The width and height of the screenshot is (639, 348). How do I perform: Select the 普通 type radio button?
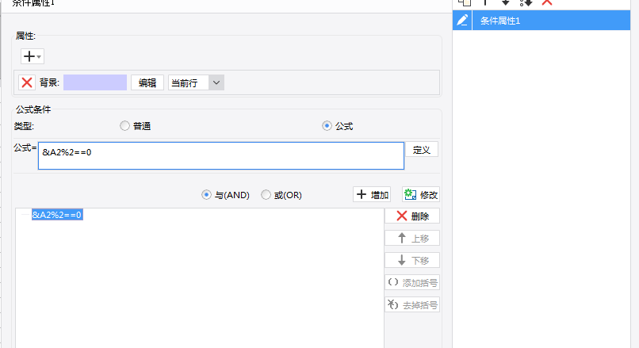[x=124, y=126]
